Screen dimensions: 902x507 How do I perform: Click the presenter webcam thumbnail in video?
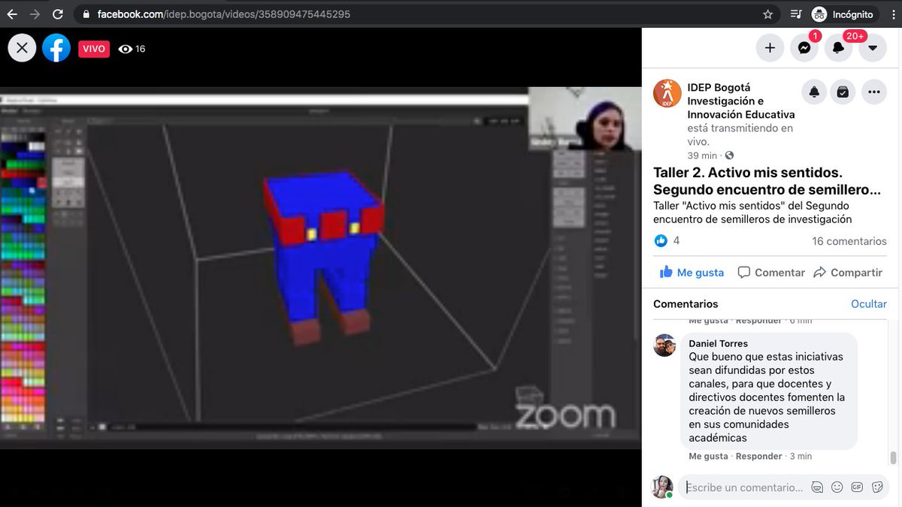(x=584, y=119)
